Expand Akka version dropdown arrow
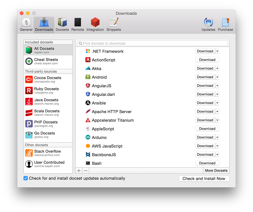The image size is (253, 212). [x=217, y=68]
